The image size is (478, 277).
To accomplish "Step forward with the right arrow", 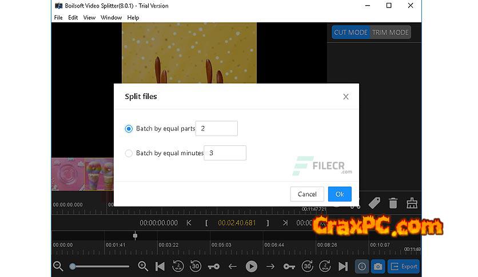I will coord(270,266).
